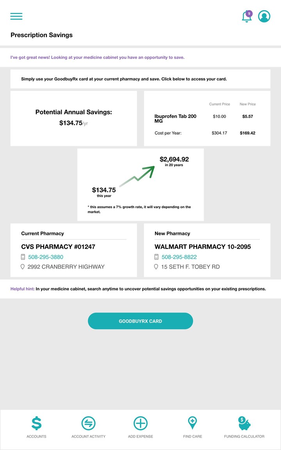Viewport: 281px width, 450px height.
Task: Click the location pin beside Cranberry Highway
Action: point(23,267)
